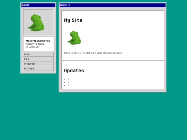Select the 'Intro to Nat's site' paragraph
This screenshot has height=140, width=187.
pyautogui.click(x=93, y=53)
